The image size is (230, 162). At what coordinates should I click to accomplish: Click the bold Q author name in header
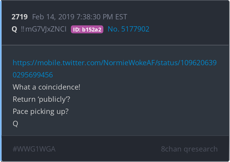click(x=14, y=29)
